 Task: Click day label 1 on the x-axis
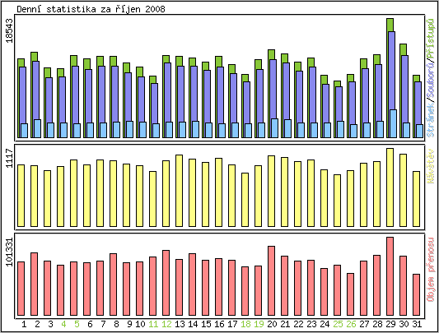coord(24,324)
